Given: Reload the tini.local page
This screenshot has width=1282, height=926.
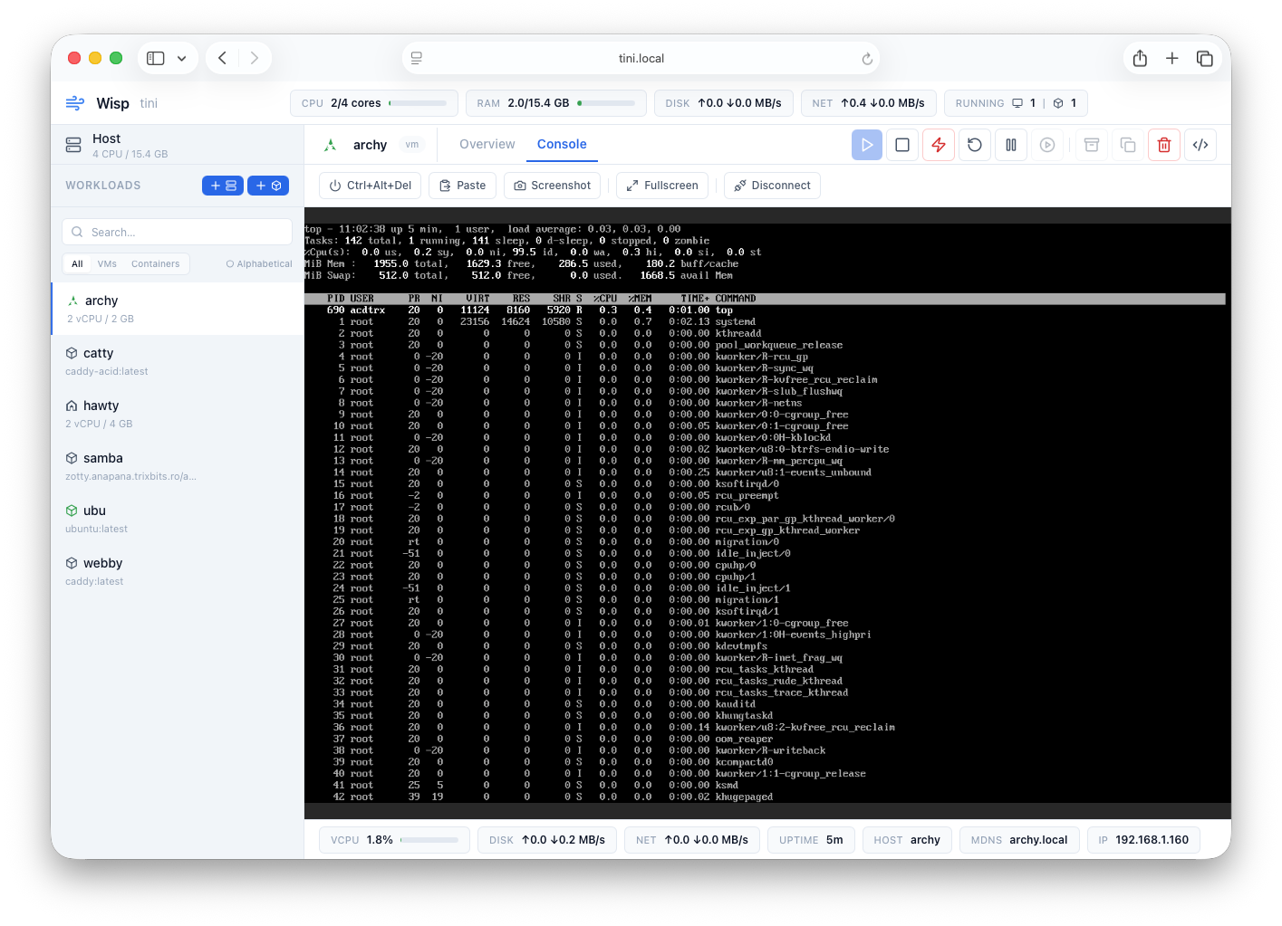Looking at the screenshot, I should click(x=867, y=58).
